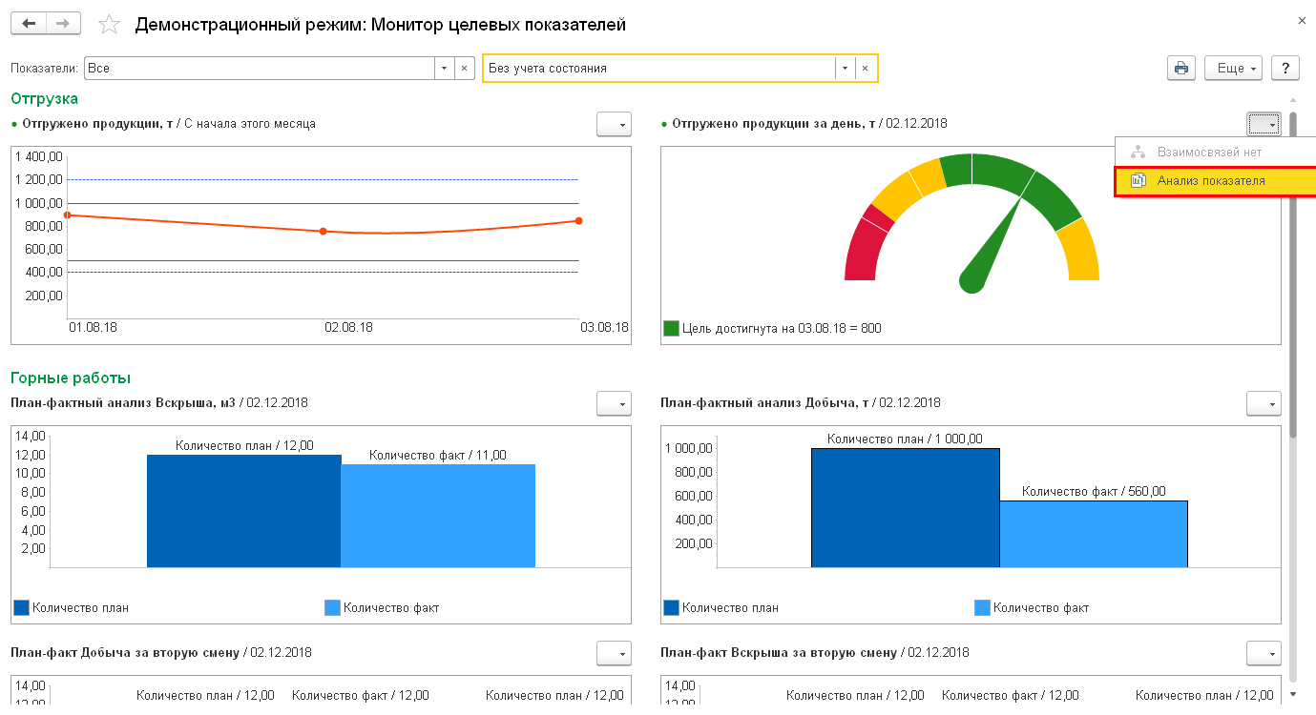The height and width of the screenshot is (715, 1316).
Task: Click 'План-фактный анализ Вскрыша, м3' title
Action: (x=123, y=403)
